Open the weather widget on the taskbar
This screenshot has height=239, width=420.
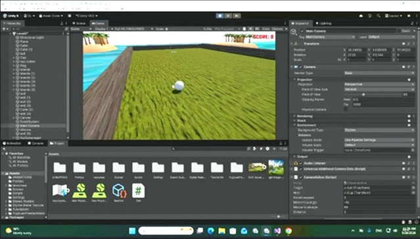tap(19, 231)
